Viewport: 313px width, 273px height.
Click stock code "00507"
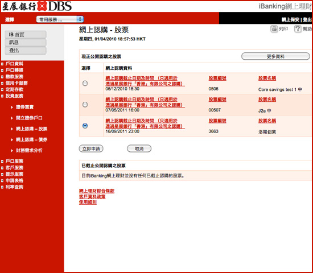(x=215, y=110)
